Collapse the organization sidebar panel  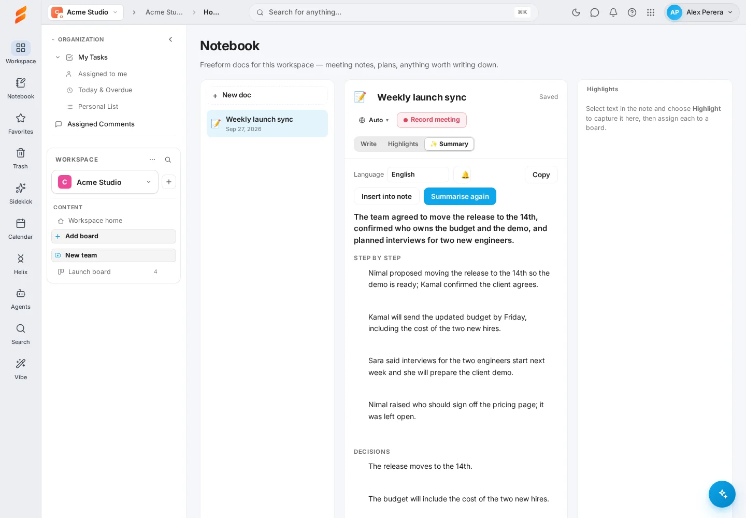click(170, 39)
